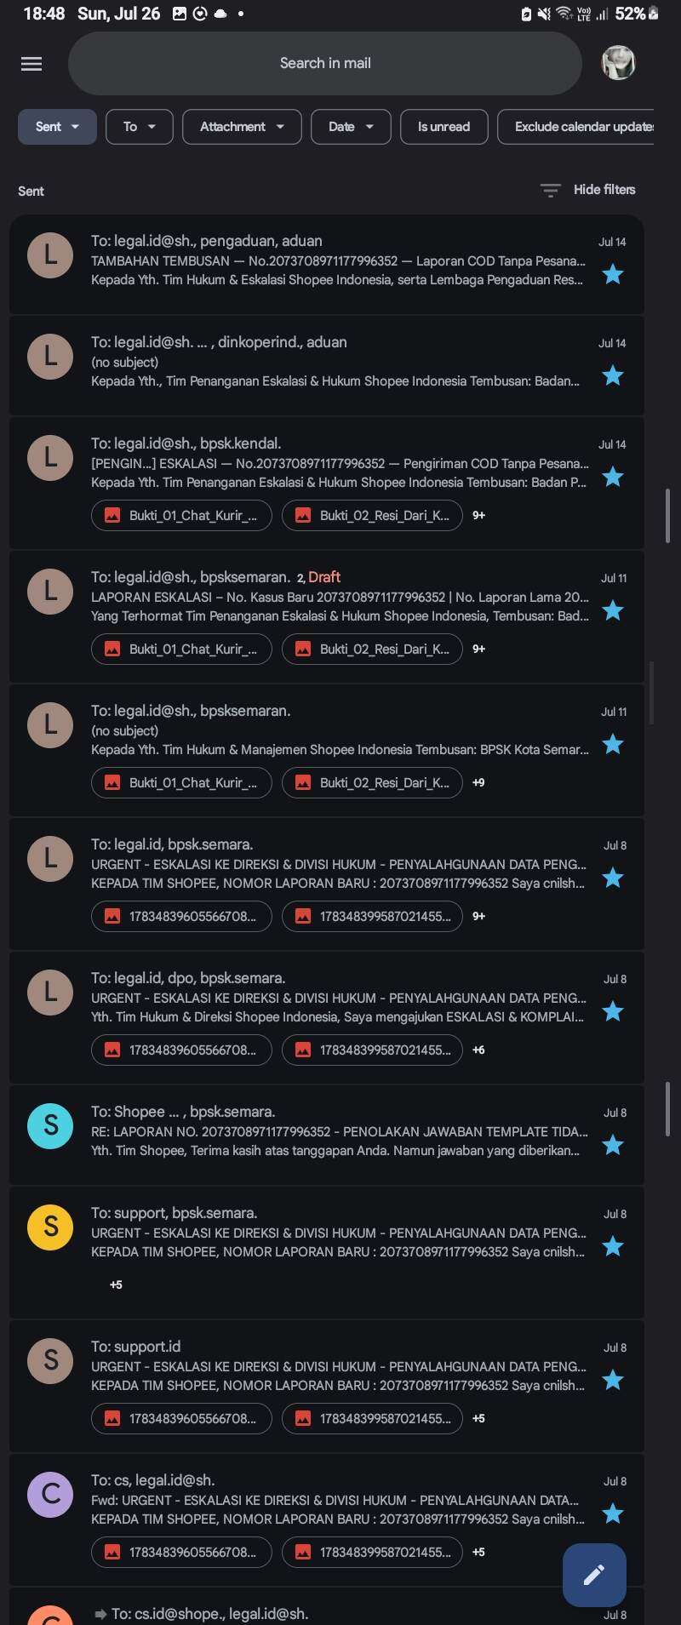Open the To filter dropdown
The height and width of the screenshot is (1625, 681).
(x=140, y=127)
